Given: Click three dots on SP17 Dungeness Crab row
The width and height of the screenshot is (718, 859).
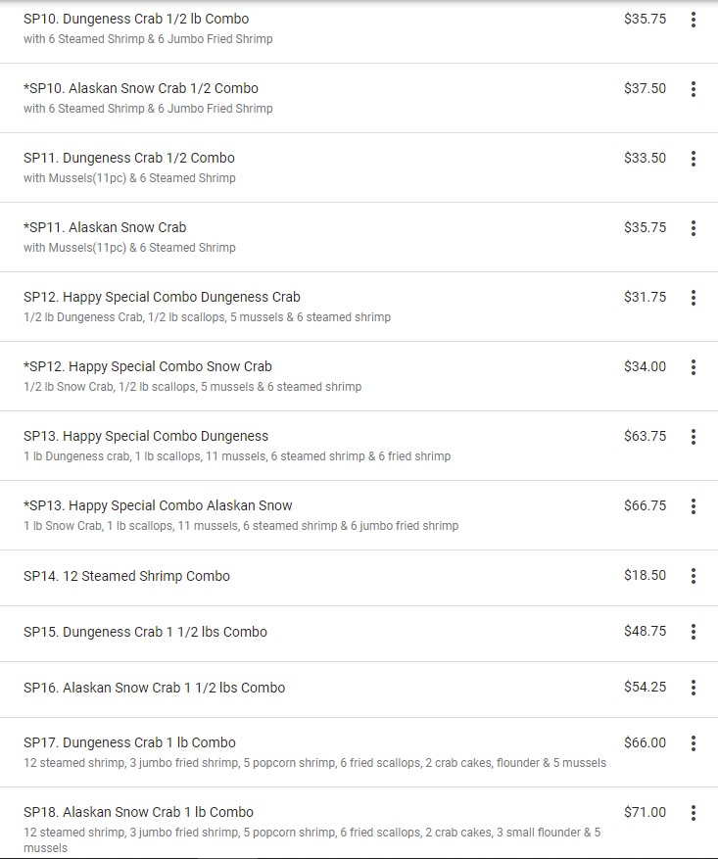Looking at the screenshot, I should point(694,743).
